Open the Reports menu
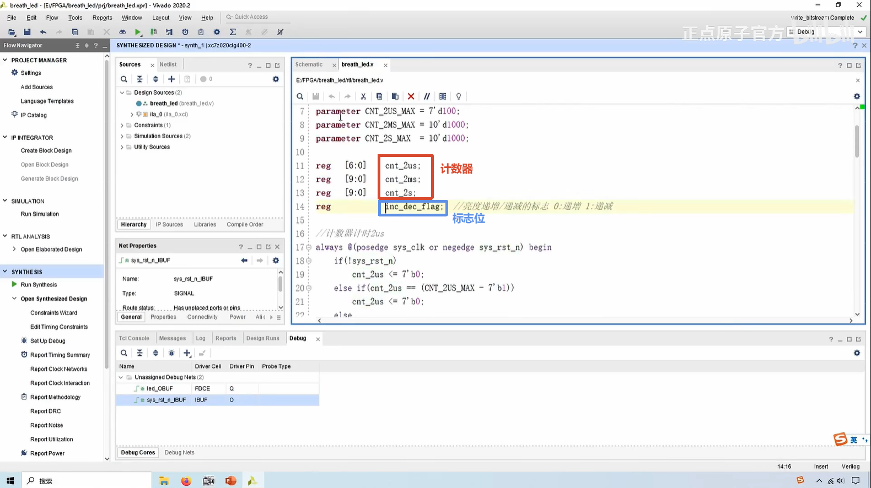The height and width of the screenshot is (488, 871). click(x=102, y=18)
